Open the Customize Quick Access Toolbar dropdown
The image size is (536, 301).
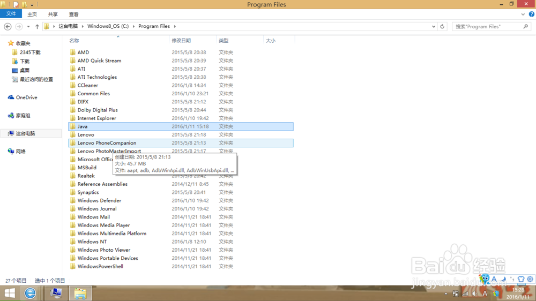(32, 5)
